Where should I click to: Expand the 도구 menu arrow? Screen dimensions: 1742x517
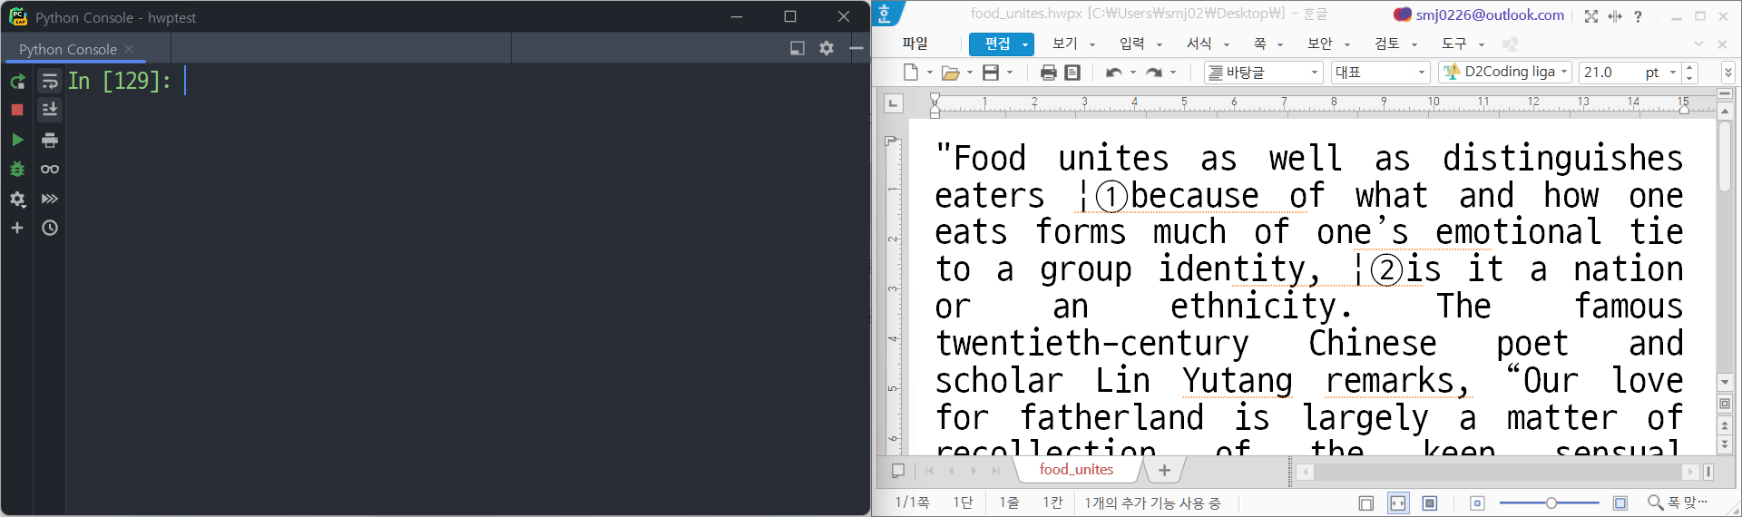[1482, 44]
